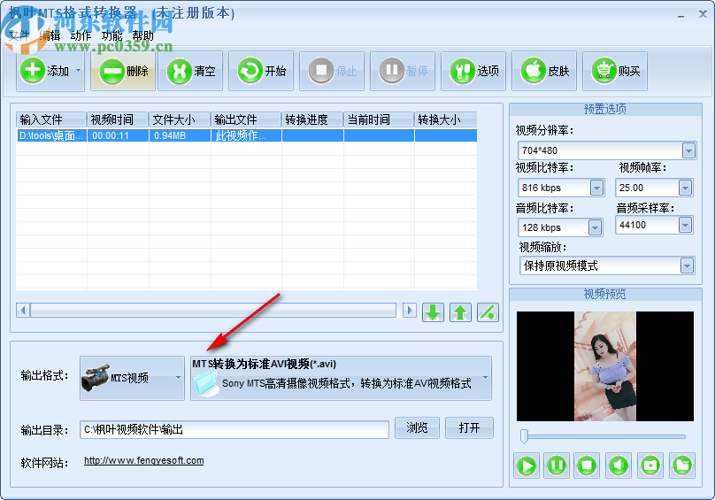Click the green move down arrow icon
Viewport: 715px width, 500px height.
[433, 312]
